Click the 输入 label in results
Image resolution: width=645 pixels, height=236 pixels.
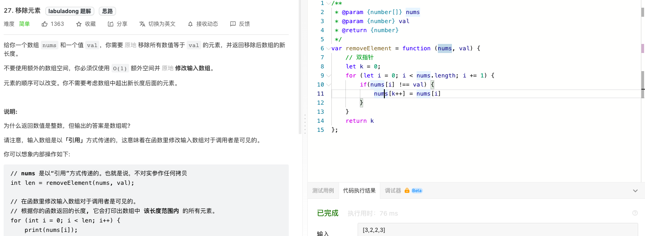(x=323, y=233)
